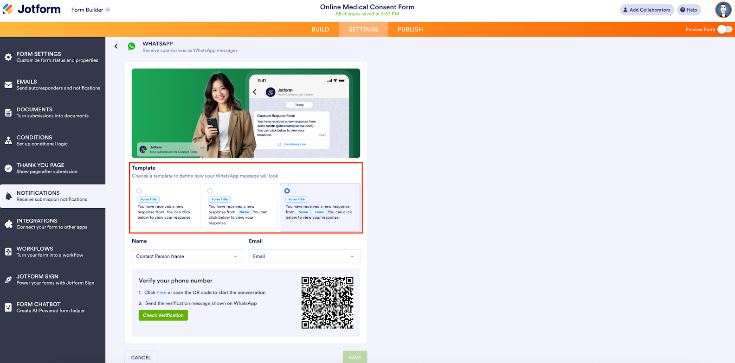Open the Email field dropdown
The width and height of the screenshot is (735, 363).
304,256
